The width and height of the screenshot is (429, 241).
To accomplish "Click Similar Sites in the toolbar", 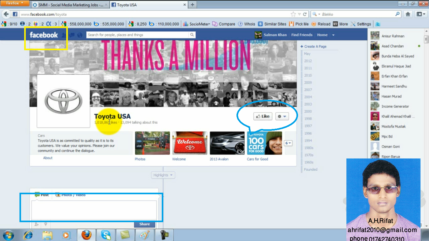I will (x=272, y=24).
